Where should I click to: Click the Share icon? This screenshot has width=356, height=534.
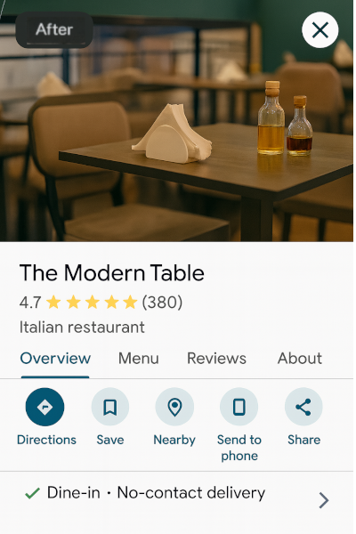[x=303, y=407]
